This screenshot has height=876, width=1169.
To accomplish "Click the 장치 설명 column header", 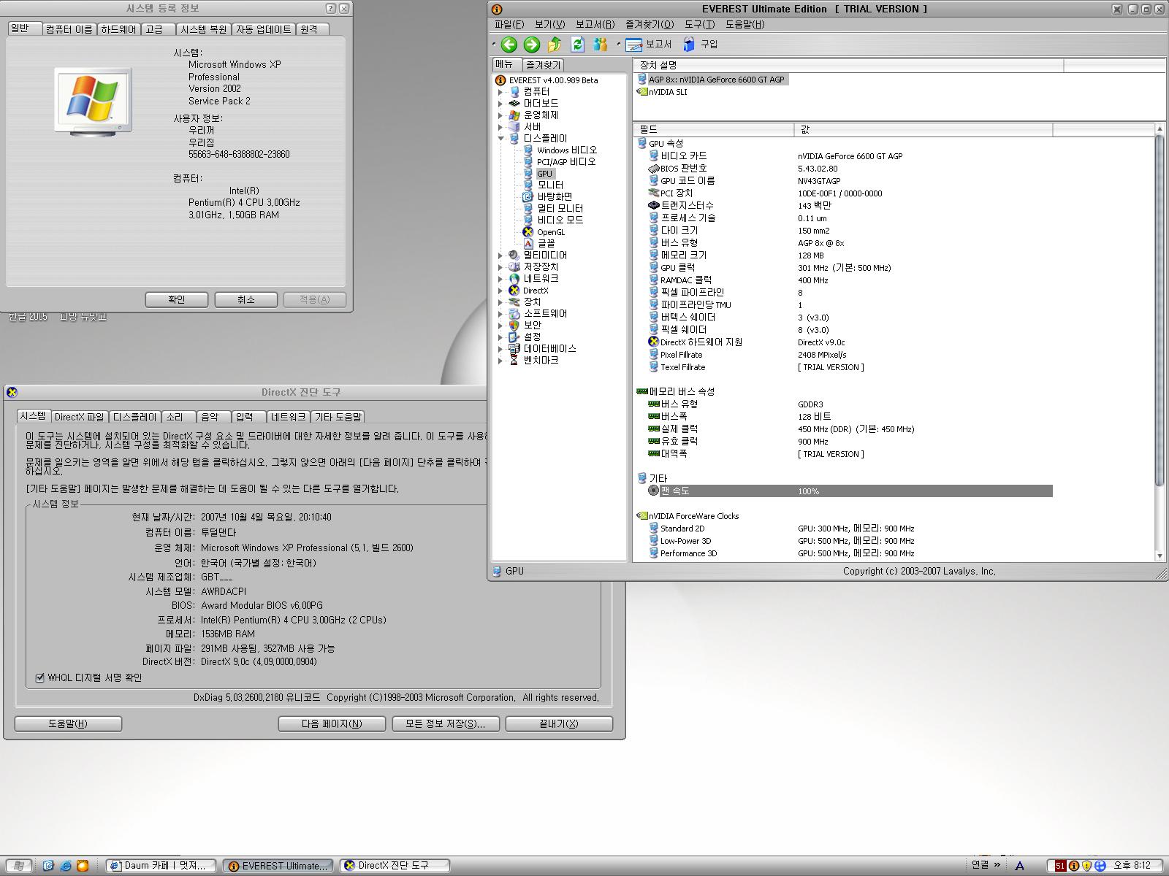I will pyautogui.click(x=848, y=66).
